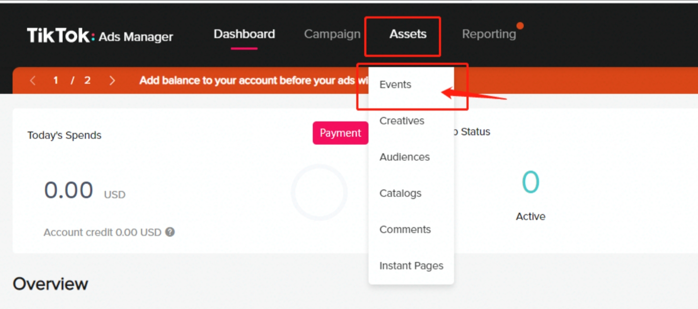The height and width of the screenshot is (309, 698).
Task: Go to previous banner notice arrow
Action: click(x=33, y=81)
